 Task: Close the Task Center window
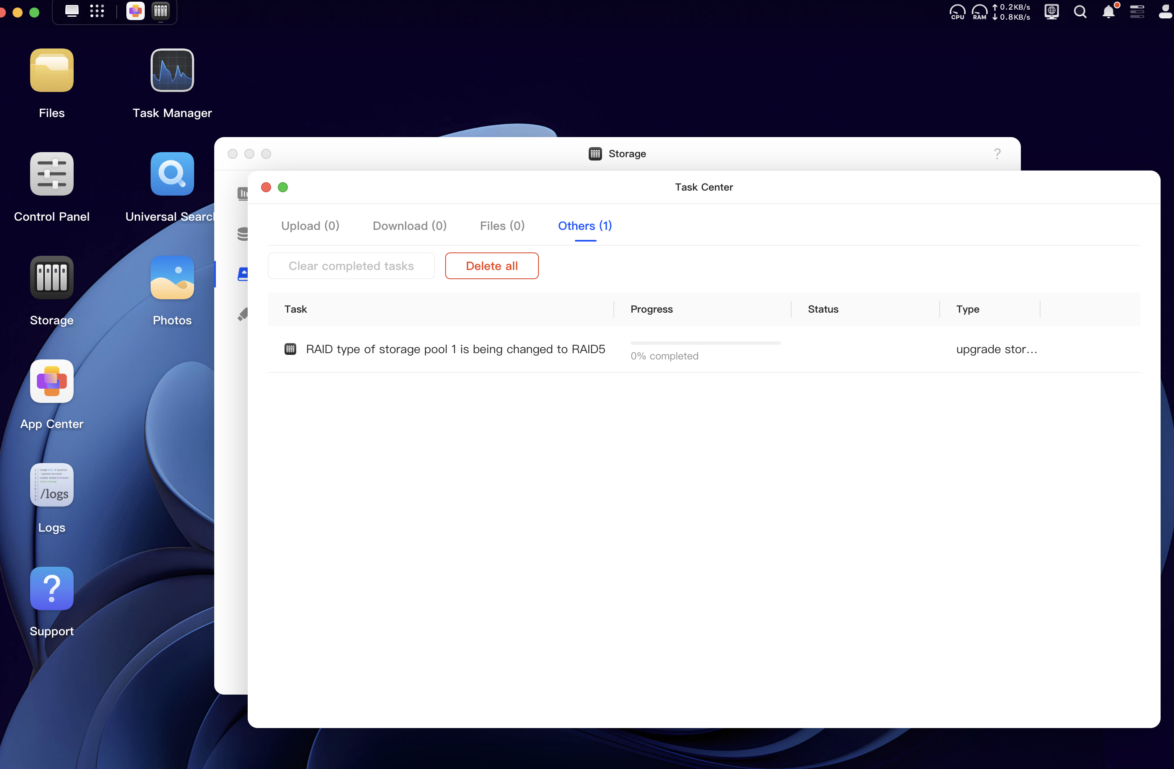(x=266, y=187)
